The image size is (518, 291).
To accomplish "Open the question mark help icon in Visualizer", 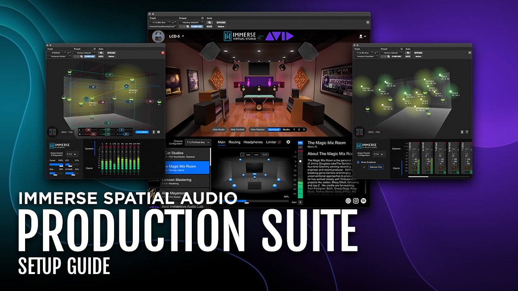I will (x=467, y=132).
